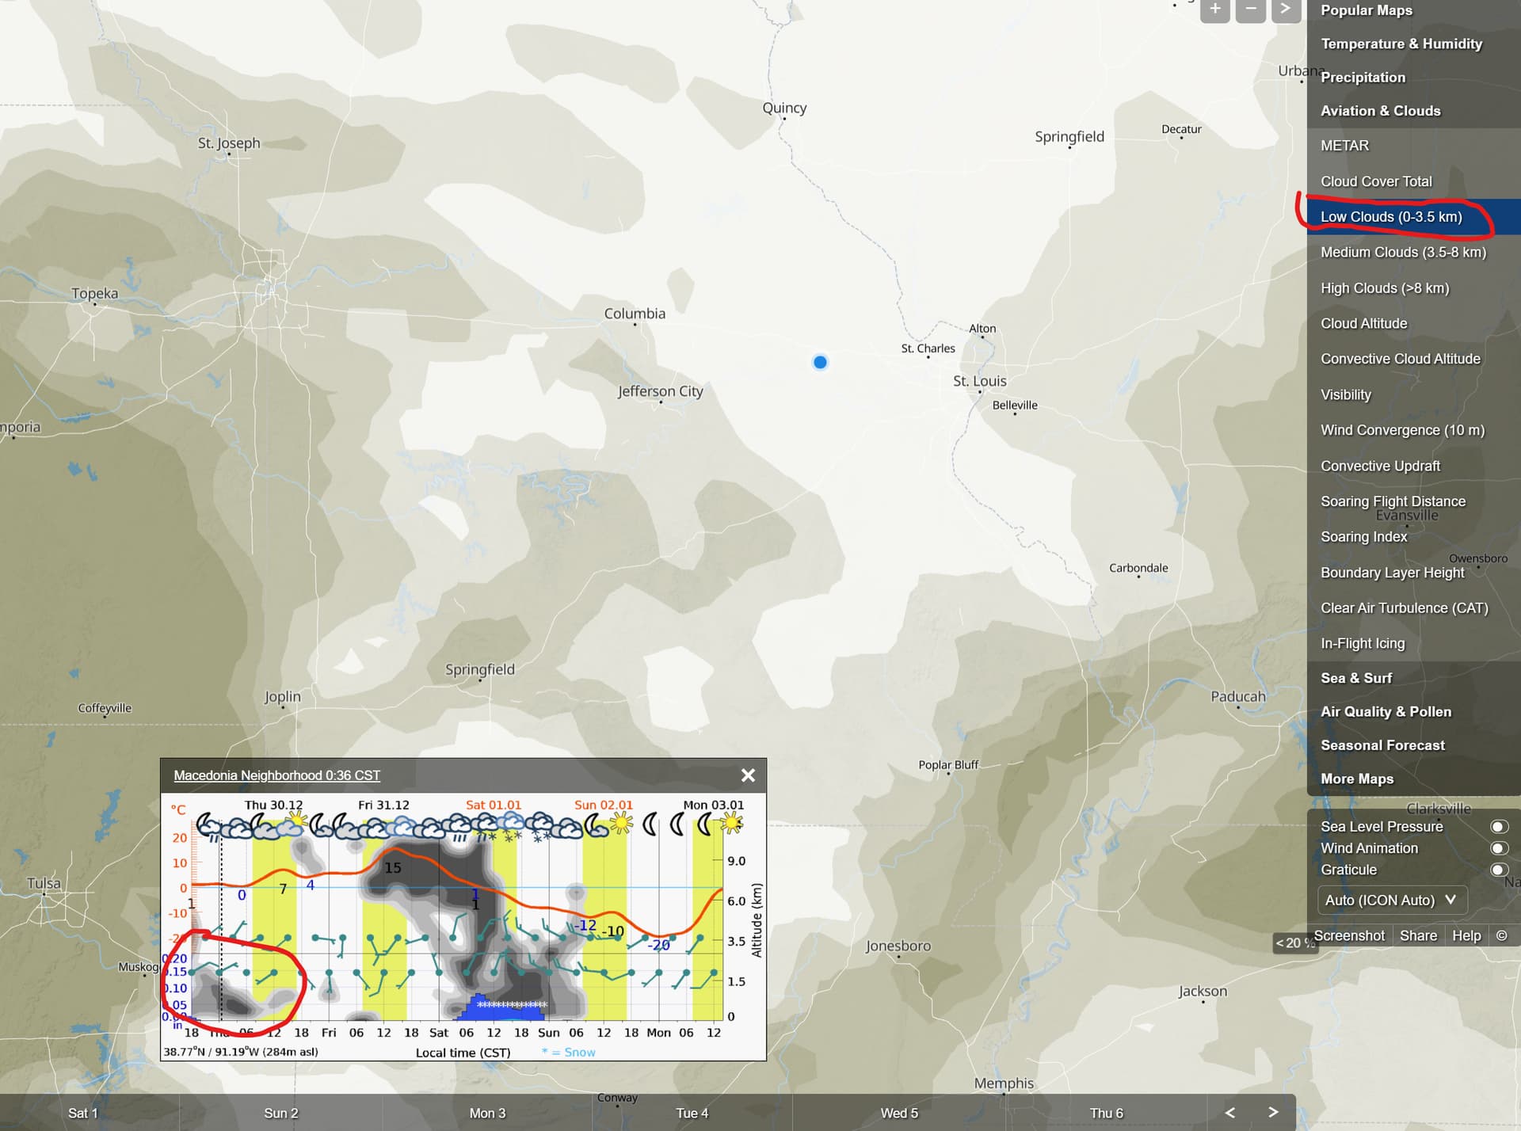
Task: Turn on the Graticule toggle
Action: click(x=1498, y=870)
